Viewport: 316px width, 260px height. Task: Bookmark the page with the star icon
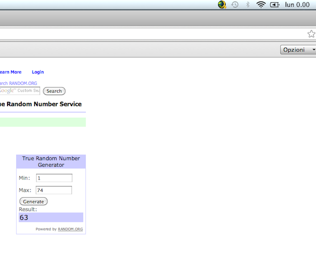(x=311, y=34)
